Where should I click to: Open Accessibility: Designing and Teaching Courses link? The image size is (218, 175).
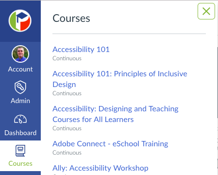pos(116,114)
